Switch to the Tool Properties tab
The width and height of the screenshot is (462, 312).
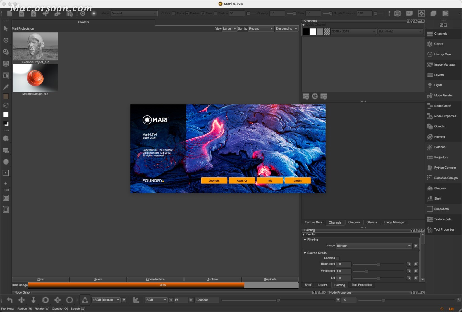pyautogui.click(x=362, y=285)
